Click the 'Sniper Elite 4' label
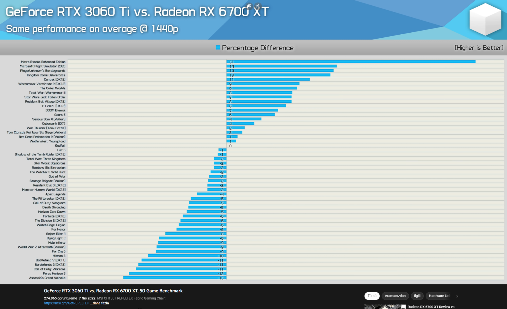The width and height of the screenshot is (507, 309). tap(56, 234)
